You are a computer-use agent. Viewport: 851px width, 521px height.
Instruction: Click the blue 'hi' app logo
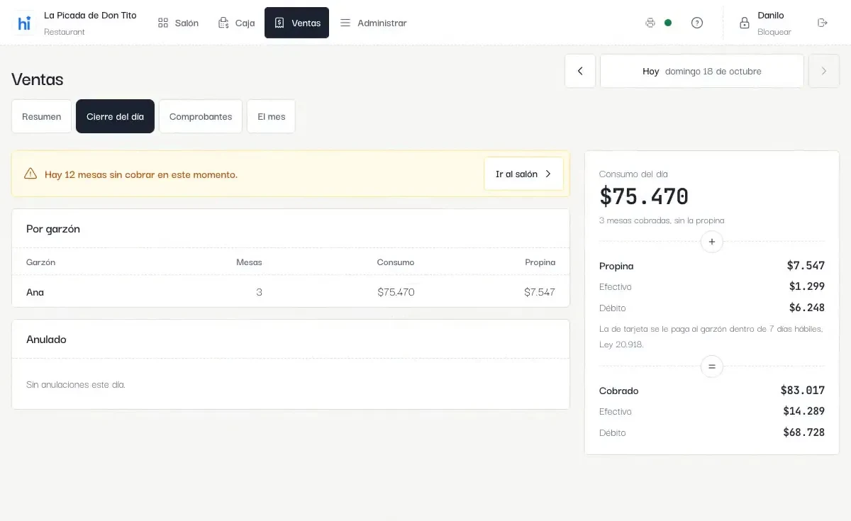click(24, 23)
